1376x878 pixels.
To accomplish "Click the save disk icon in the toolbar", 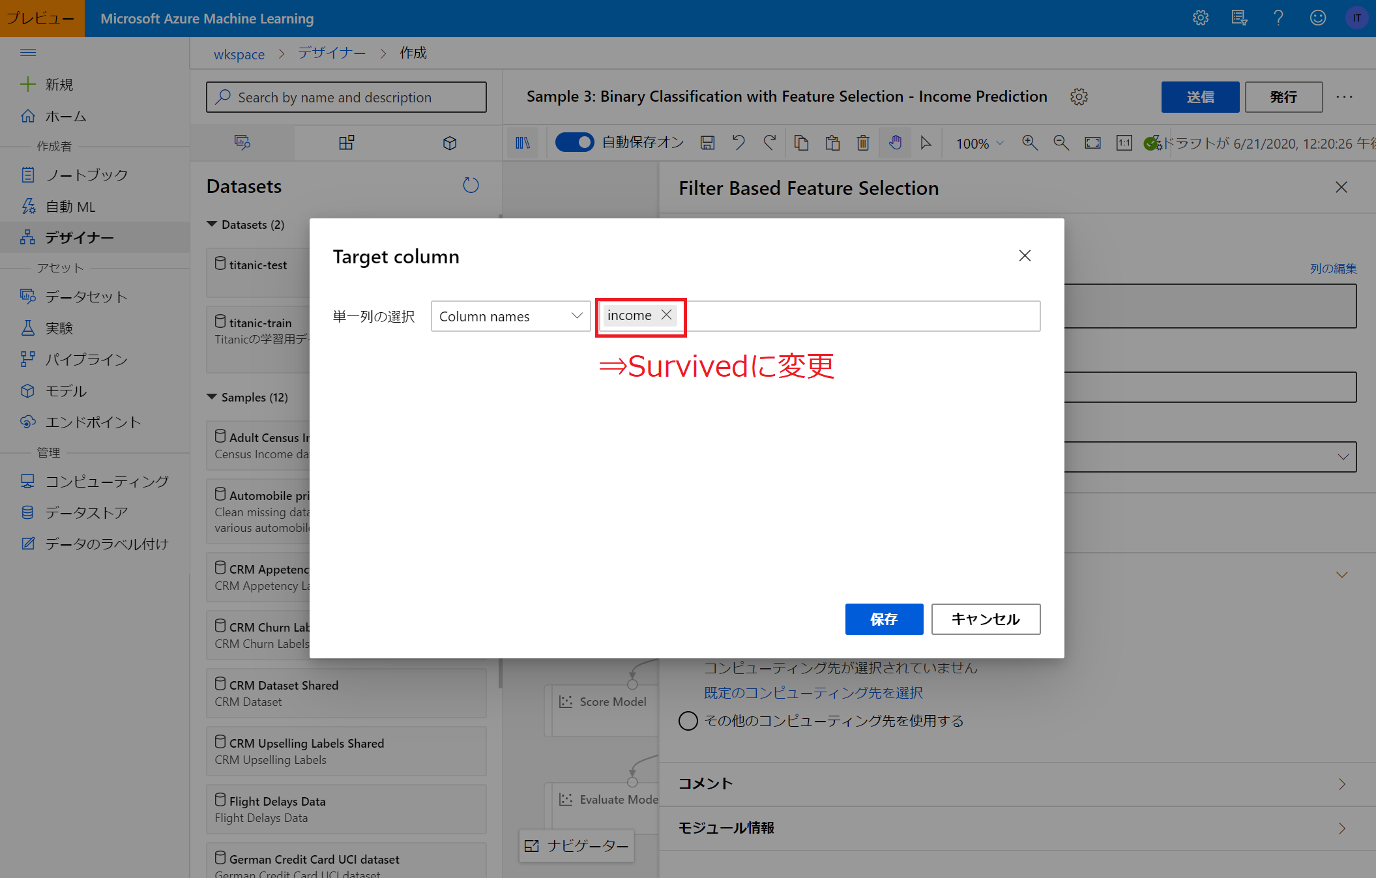I will point(707,143).
